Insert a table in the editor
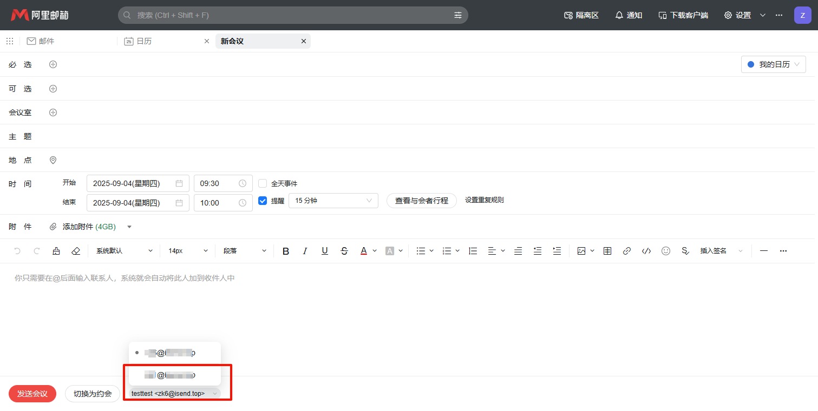Viewport: 818px width, 411px height. [x=607, y=251]
